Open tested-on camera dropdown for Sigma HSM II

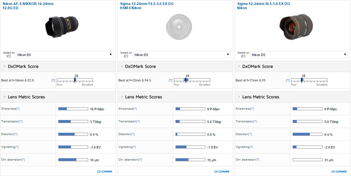182,55
